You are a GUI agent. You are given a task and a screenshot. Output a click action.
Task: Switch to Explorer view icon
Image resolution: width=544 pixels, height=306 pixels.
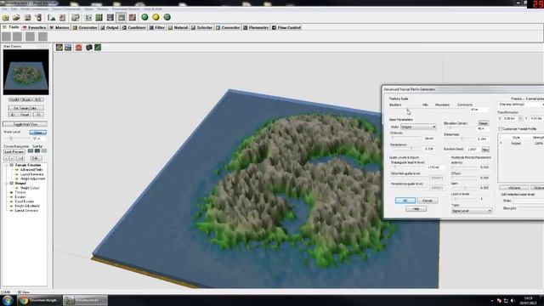click(x=110, y=17)
